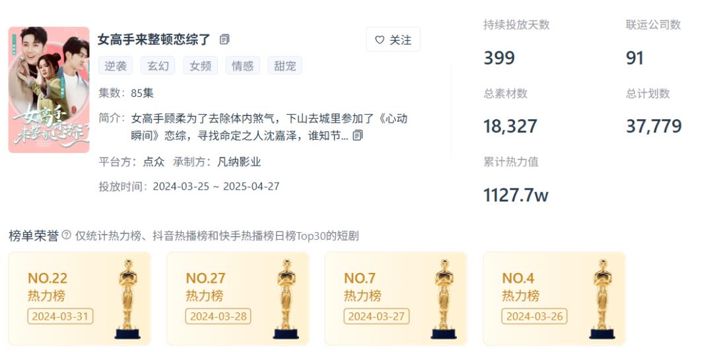Select the 女频 tag

tap(201, 66)
